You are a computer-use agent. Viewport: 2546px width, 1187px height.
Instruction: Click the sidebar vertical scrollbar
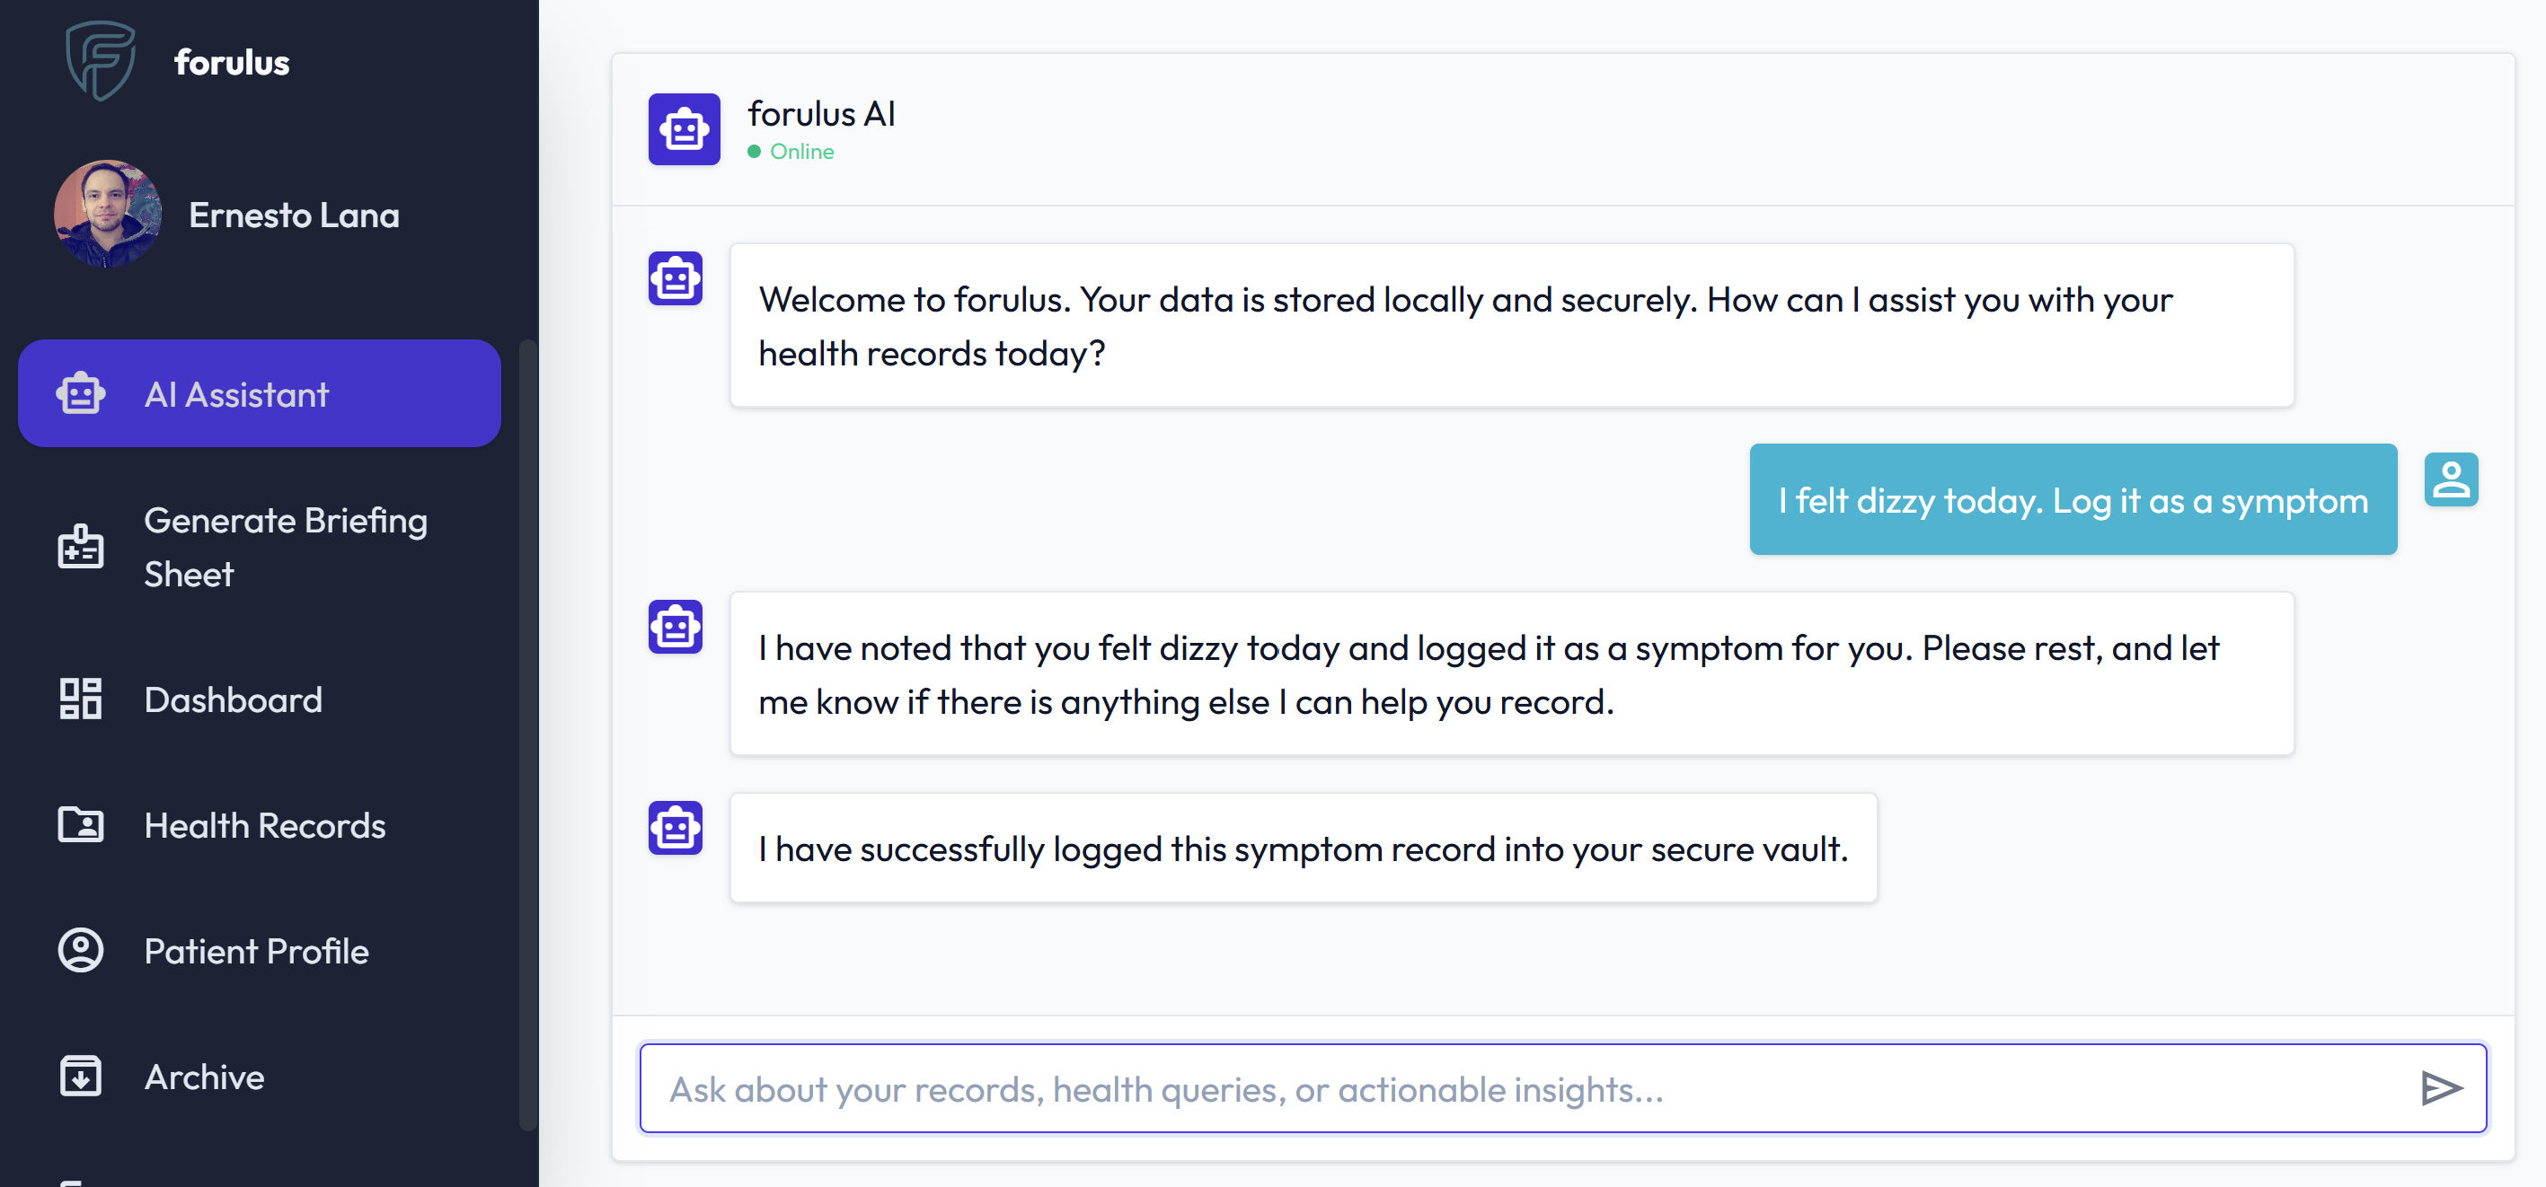[527, 734]
